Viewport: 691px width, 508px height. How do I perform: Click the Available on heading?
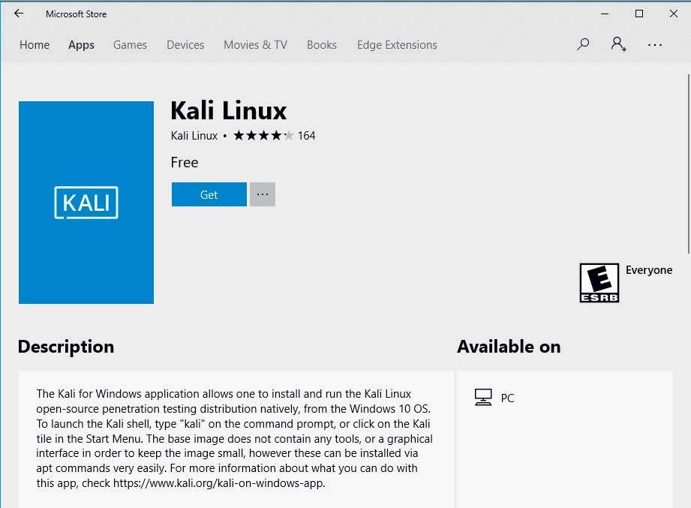point(509,347)
